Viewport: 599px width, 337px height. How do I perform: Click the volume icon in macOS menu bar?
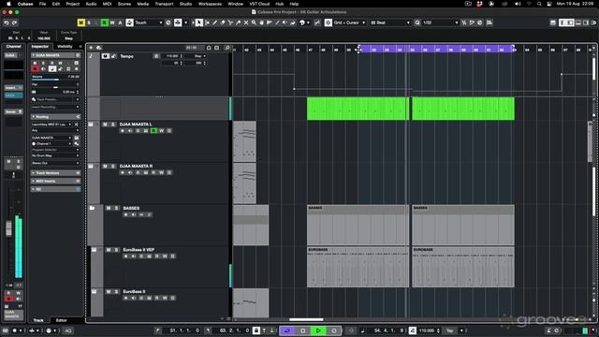(518, 4)
